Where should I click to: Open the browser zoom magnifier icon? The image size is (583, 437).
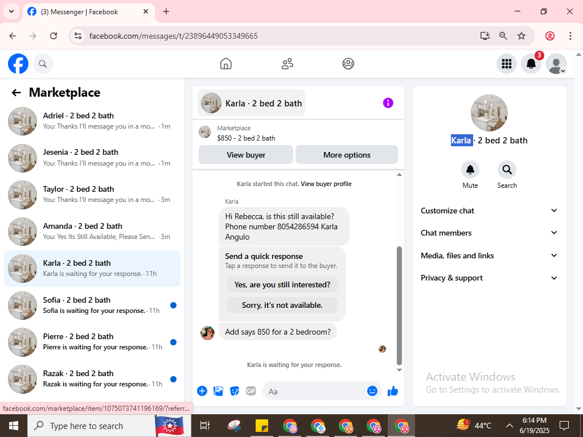(x=503, y=36)
